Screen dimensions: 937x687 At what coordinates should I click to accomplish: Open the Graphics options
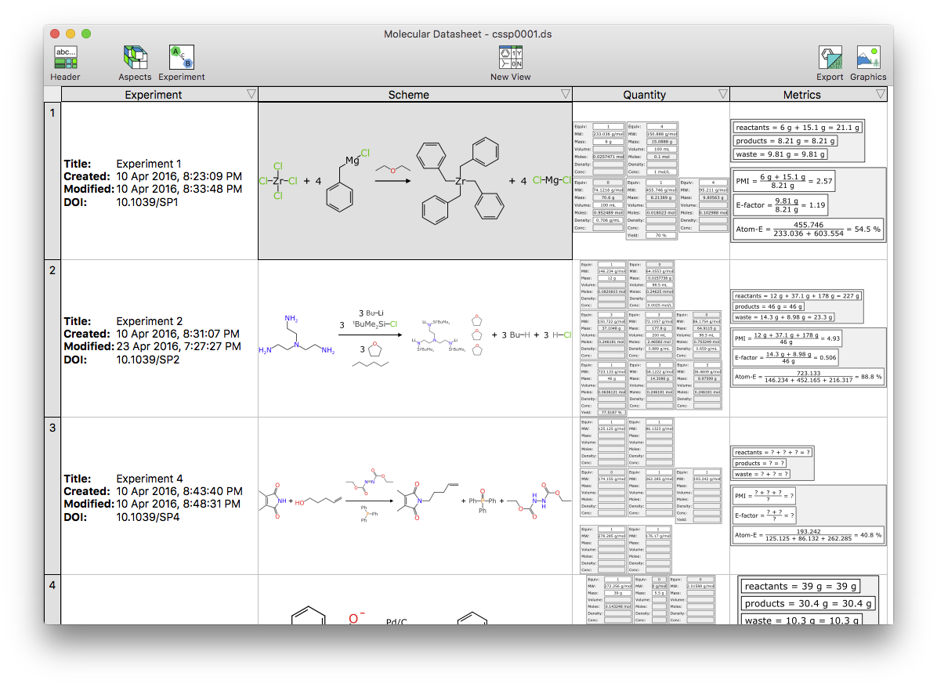click(868, 60)
